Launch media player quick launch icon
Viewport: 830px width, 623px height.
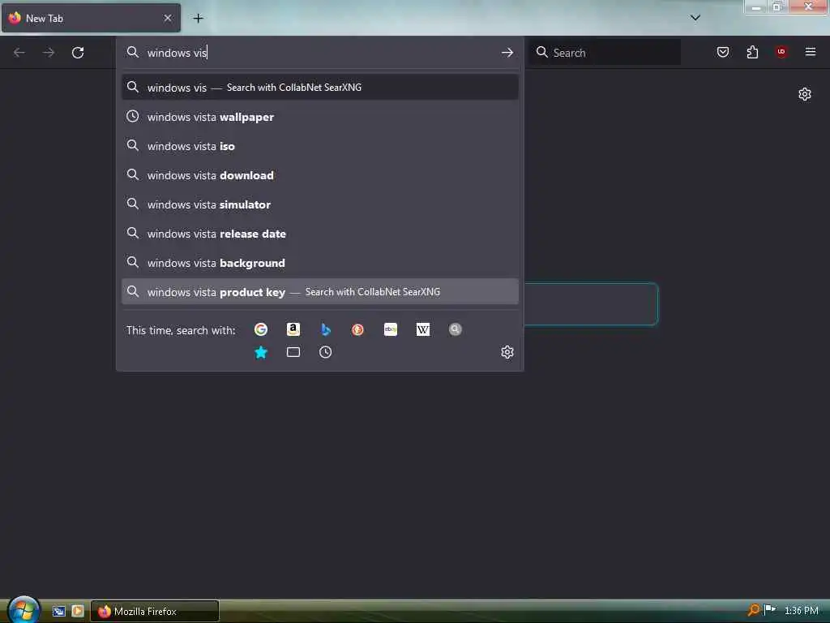click(78, 611)
